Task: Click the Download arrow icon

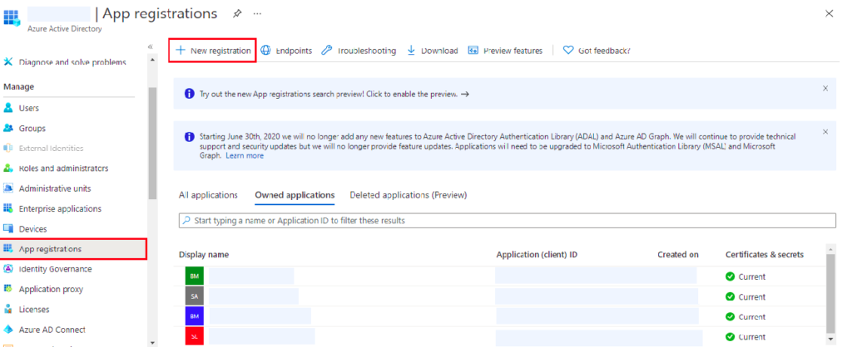Action: (x=412, y=51)
